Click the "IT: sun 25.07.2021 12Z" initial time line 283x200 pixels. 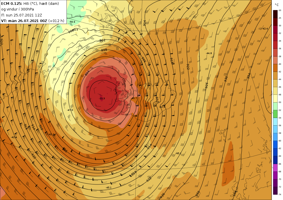tap(22, 15)
